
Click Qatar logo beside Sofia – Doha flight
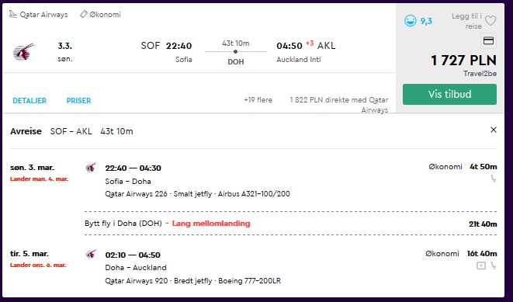91,167
